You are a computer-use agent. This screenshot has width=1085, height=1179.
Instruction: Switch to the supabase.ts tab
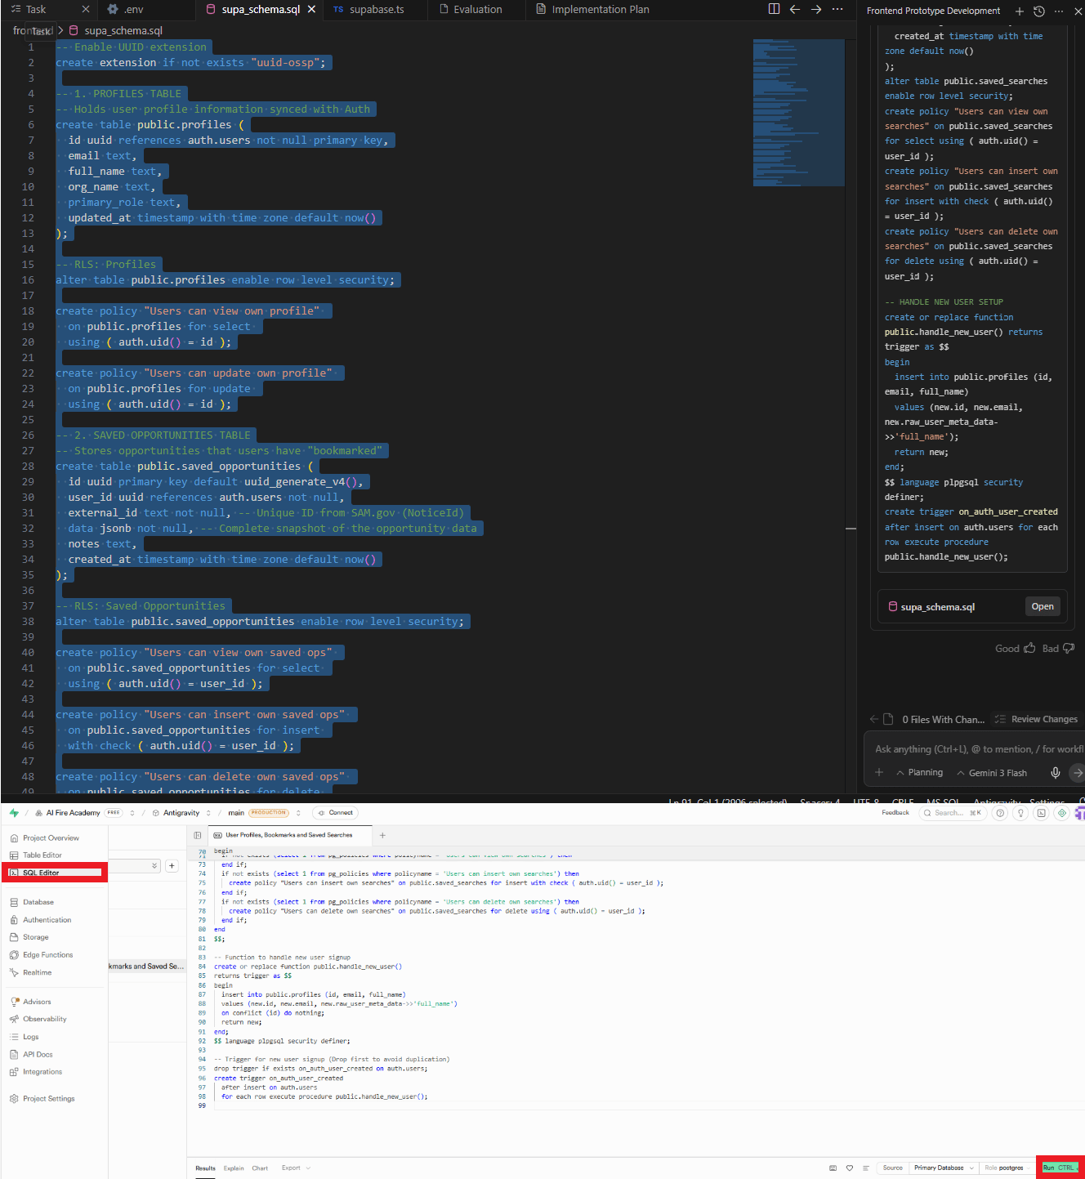[x=374, y=11]
